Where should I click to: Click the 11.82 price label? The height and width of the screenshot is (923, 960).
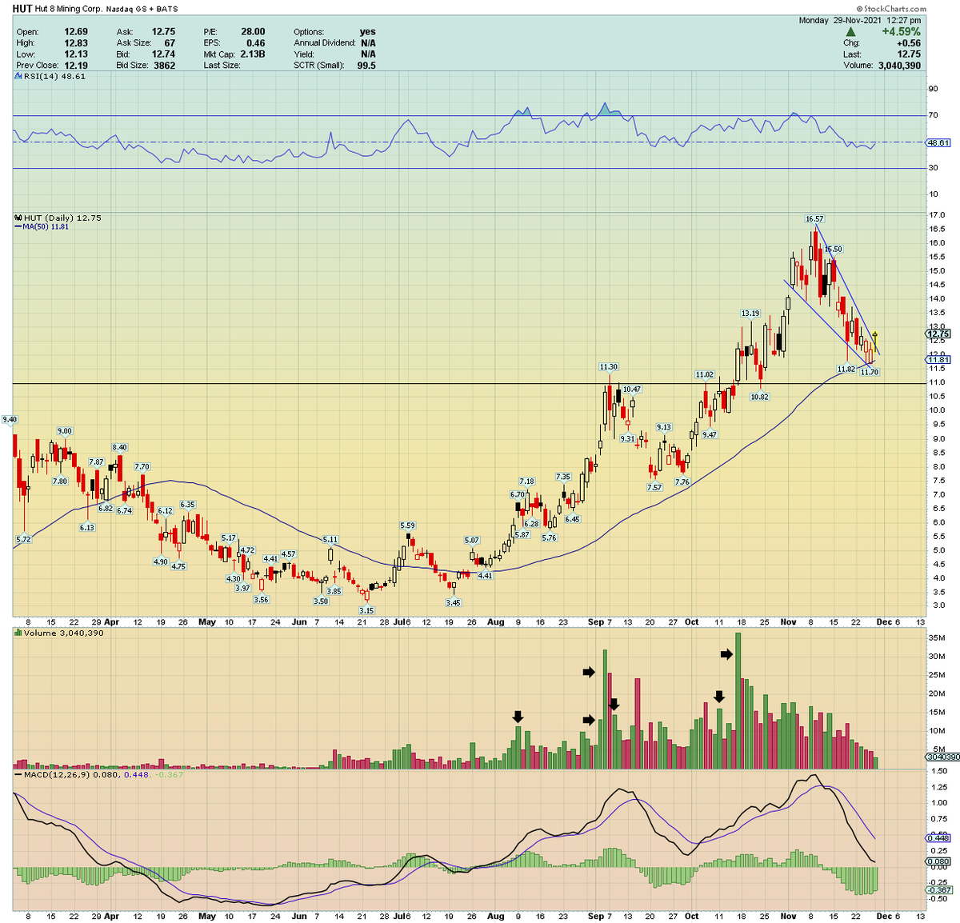(846, 369)
